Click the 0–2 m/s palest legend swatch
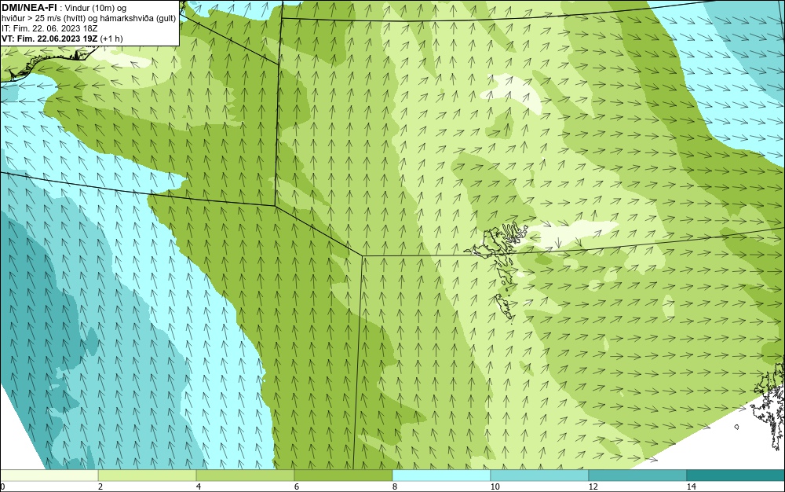 49,475
